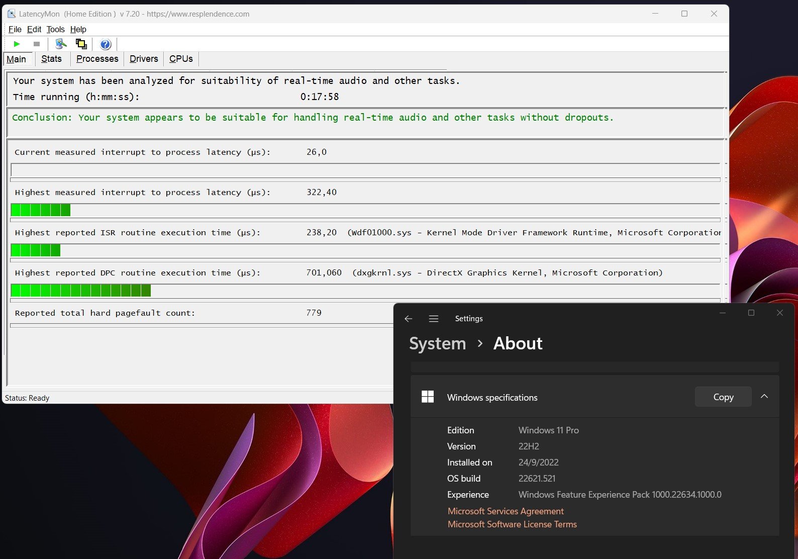Click the hard pagefault count 779
Viewport: 798px width, 559px height.
click(314, 313)
